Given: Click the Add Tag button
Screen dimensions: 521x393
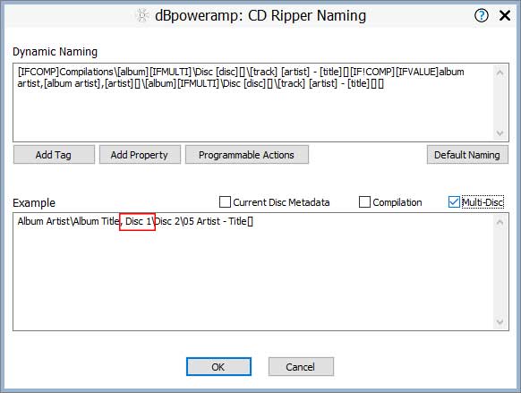Looking at the screenshot, I should [x=54, y=155].
